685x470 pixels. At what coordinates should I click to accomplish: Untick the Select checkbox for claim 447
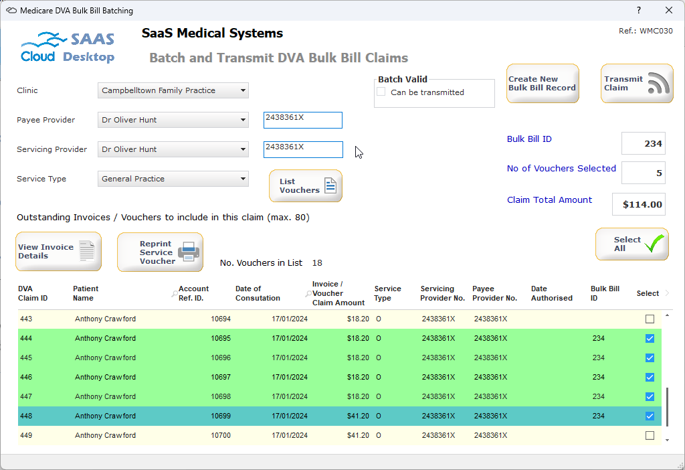click(650, 396)
